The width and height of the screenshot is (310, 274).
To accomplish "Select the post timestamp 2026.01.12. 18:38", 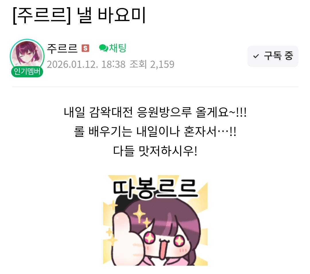I will pos(86,64).
